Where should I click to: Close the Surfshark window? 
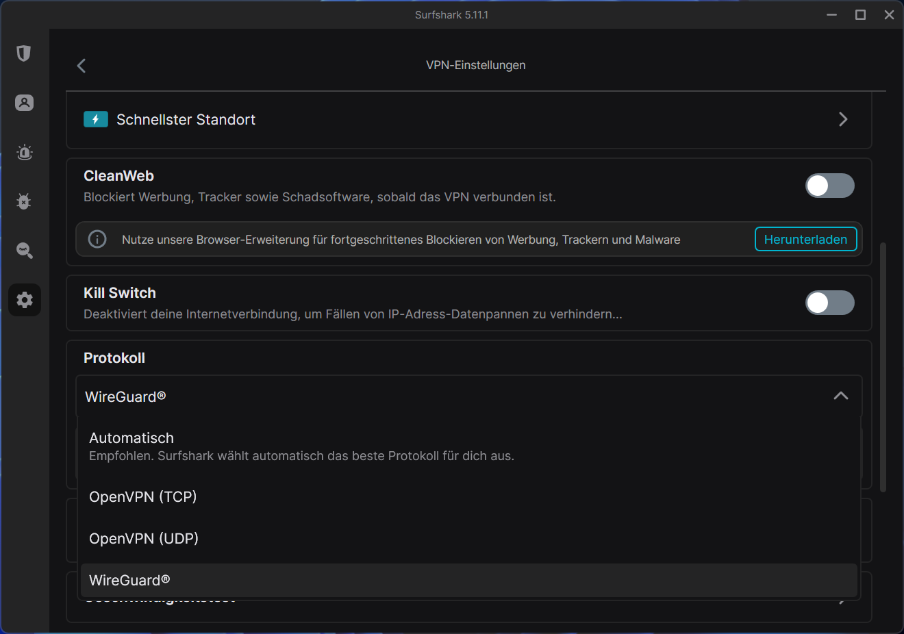(889, 14)
